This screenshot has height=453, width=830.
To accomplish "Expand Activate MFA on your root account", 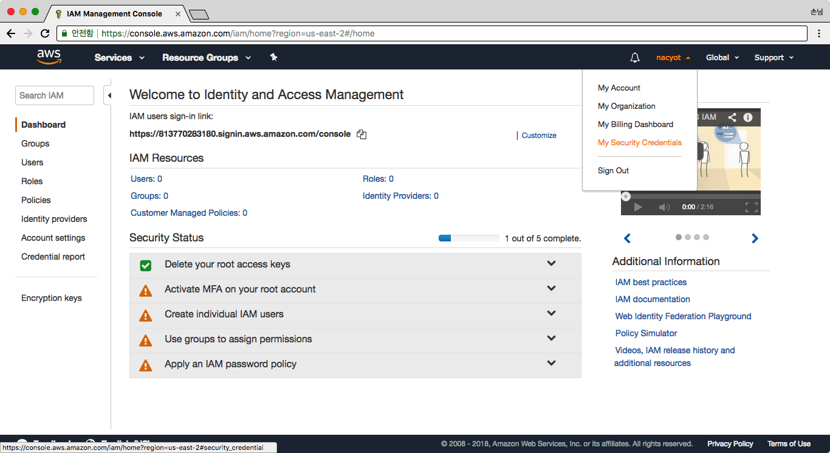I will pyautogui.click(x=355, y=289).
